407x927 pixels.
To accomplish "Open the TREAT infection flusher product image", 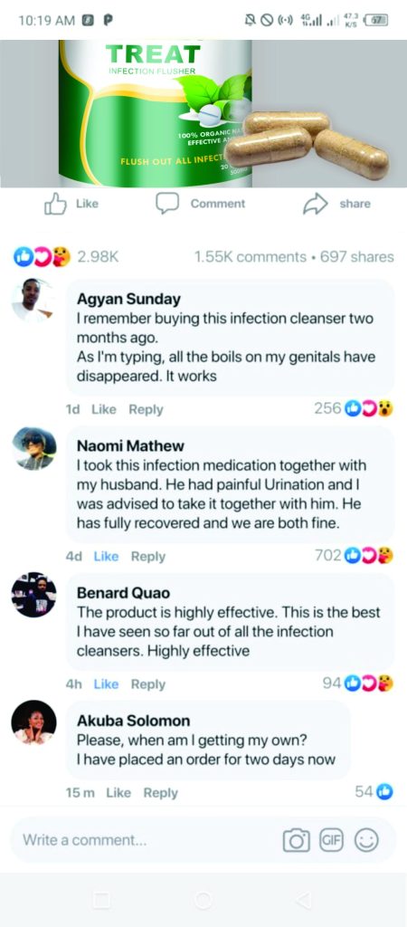I will [x=203, y=113].
